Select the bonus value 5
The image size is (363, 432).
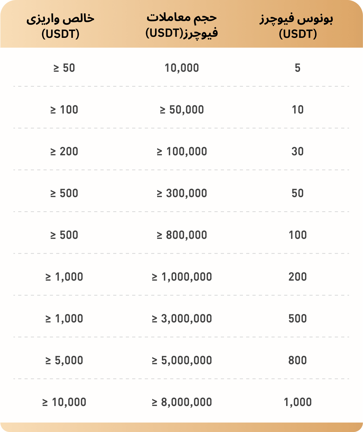pyautogui.click(x=297, y=68)
